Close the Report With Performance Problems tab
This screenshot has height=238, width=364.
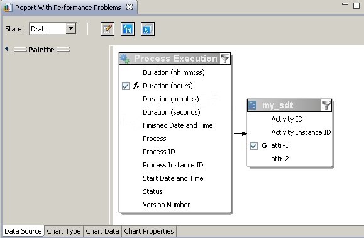[130, 7]
